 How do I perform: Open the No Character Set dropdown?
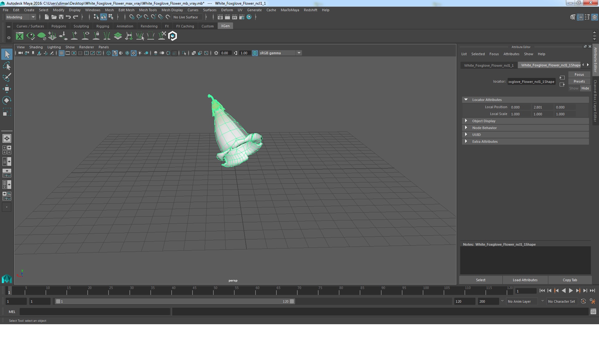[x=562, y=301]
